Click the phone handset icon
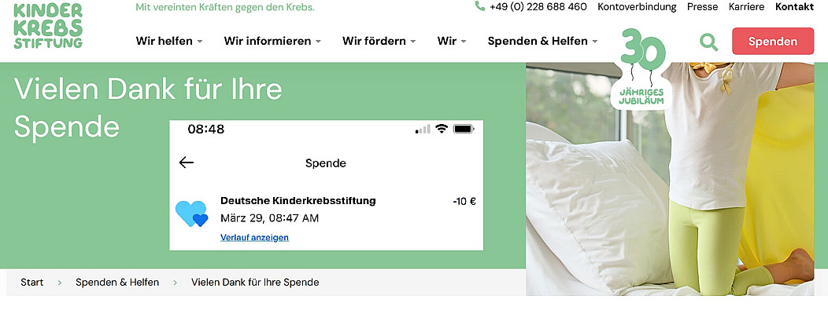The image size is (828, 325). pyautogui.click(x=479, y=6)
